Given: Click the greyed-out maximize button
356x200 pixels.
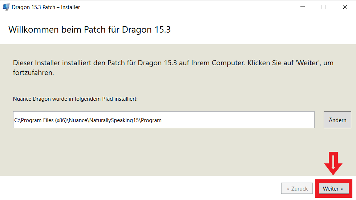Looking at the screenshot, I should click(x=324, y=7).
